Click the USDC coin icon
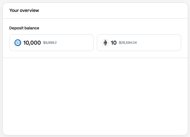The image size is (190, 137). click(x=18, y=43)
